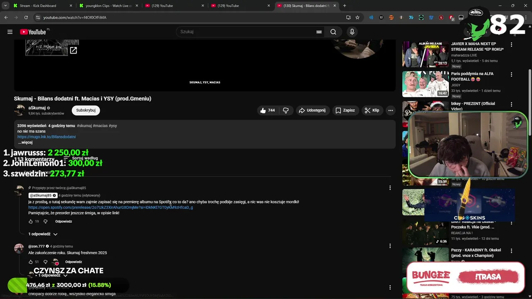Screen dimensions: 532x299
Task: Start voice search with the microphone
Action: [x=352, y=32]
